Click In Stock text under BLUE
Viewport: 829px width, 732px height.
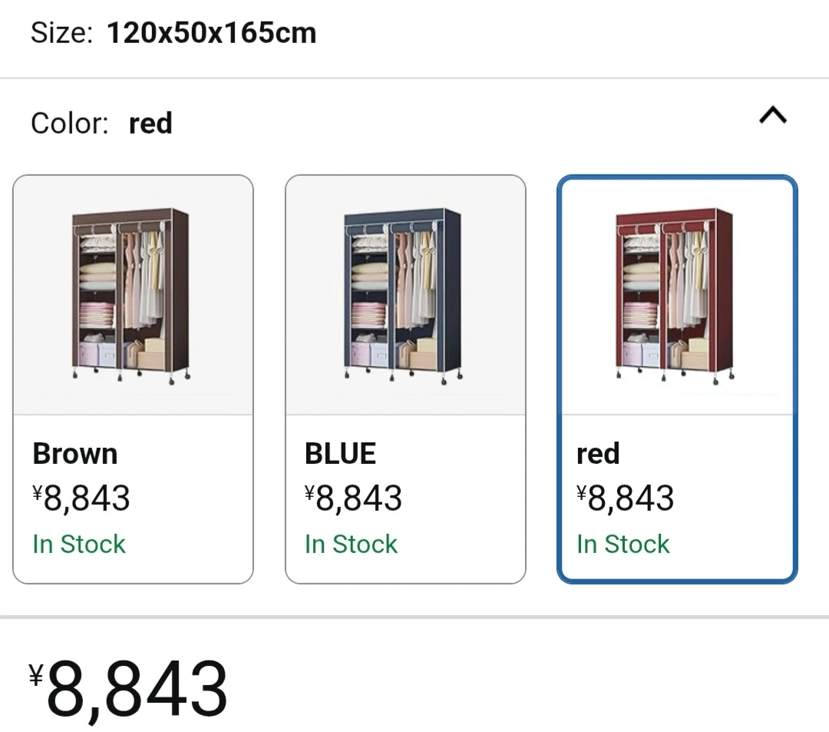point(351,545)
